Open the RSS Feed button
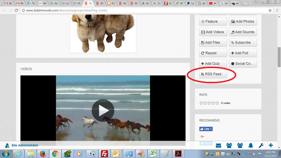Image resolution: width=281 pixels, height=158 pixels. point(213,74)
